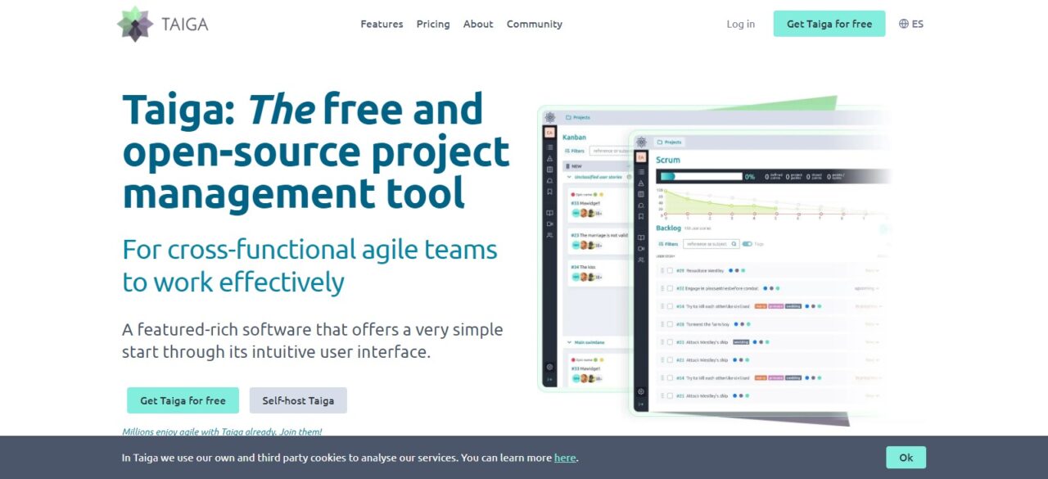Open Kanban card #23 The marriage is not valid

[x=599, y=241]
